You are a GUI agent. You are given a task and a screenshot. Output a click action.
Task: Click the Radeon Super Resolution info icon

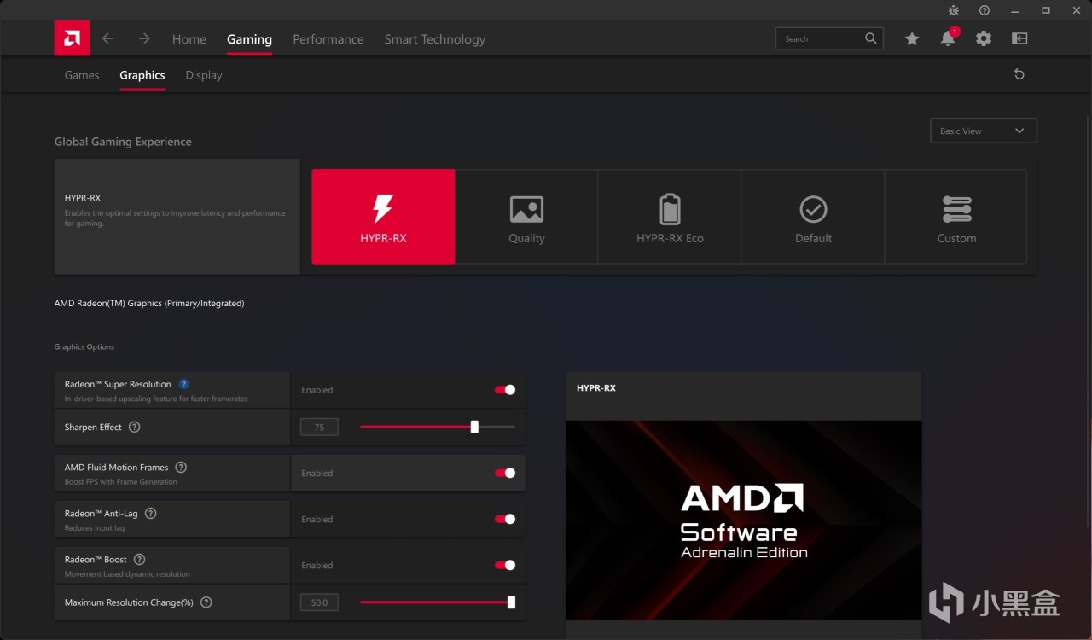pyautogui.click(x=183, y=384)
